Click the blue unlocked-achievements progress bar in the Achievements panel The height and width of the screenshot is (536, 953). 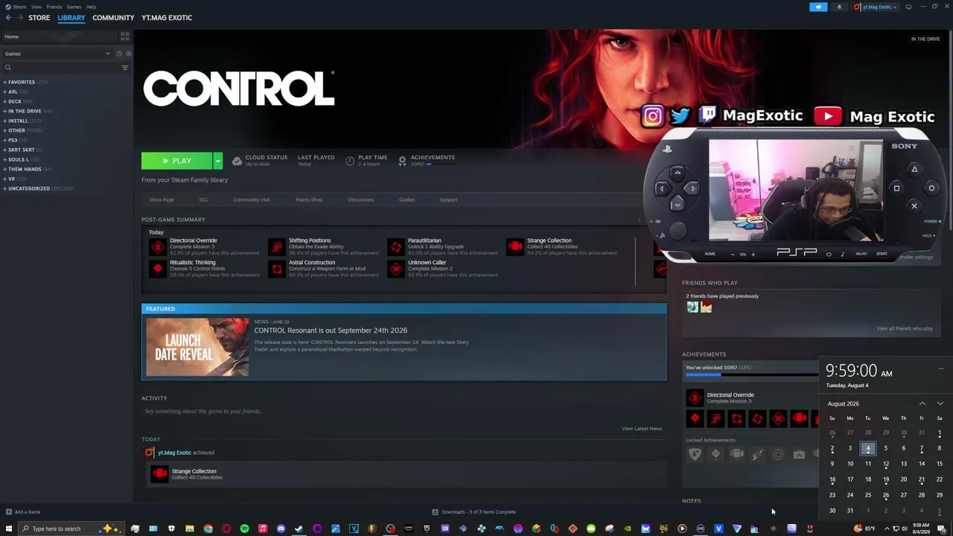click(752, 374)
